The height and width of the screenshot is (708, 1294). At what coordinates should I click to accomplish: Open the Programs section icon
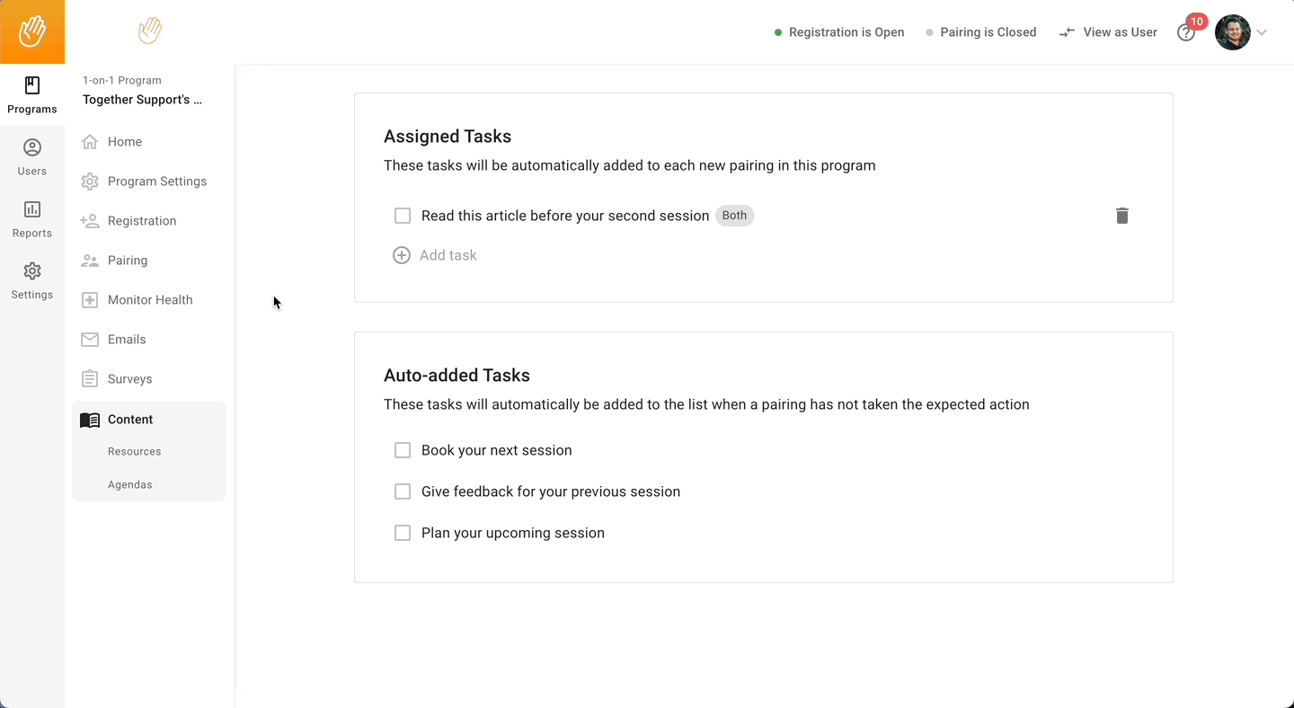(x=32, y=85)
